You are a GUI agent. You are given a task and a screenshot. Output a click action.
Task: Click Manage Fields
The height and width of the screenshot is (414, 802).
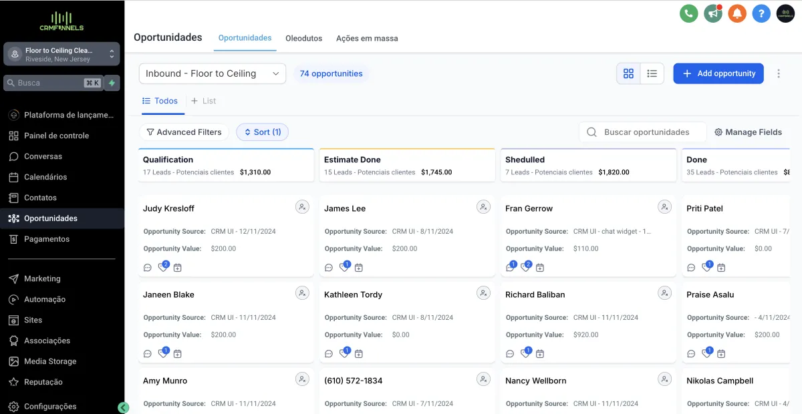pyautogui.click(x=748, y=132)
